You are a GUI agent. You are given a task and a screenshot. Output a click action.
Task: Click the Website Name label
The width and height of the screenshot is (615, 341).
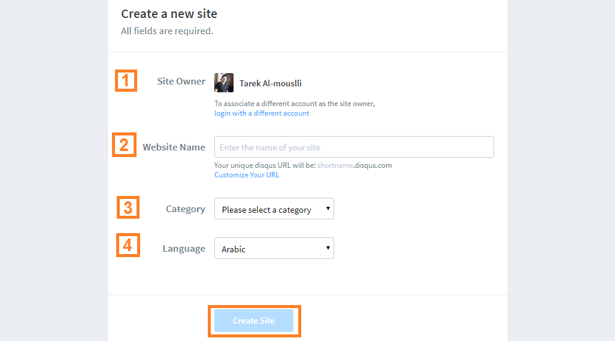point(174,147)
